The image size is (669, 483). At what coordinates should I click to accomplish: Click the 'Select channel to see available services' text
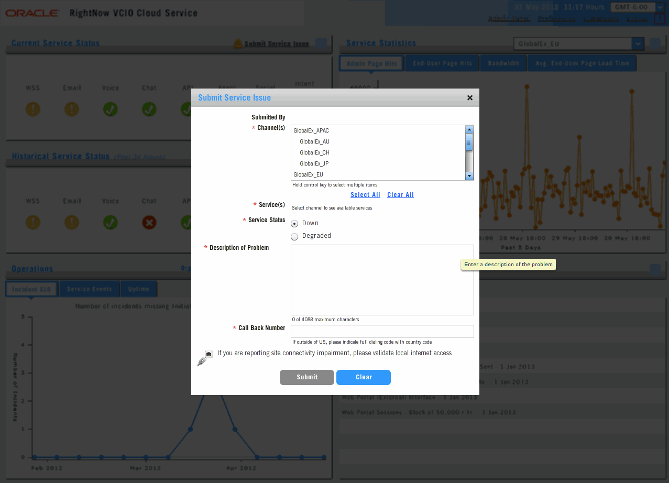[332, 208]
